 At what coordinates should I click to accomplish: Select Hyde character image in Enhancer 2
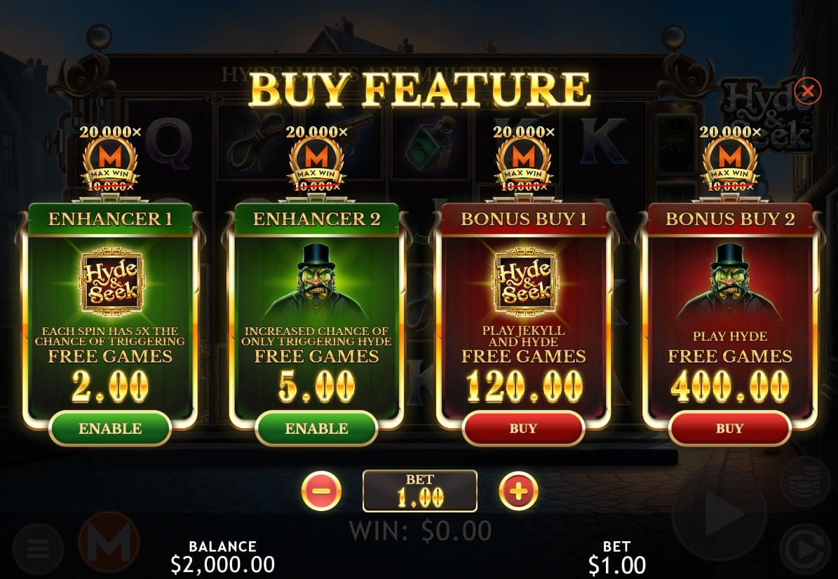point(316,282)
